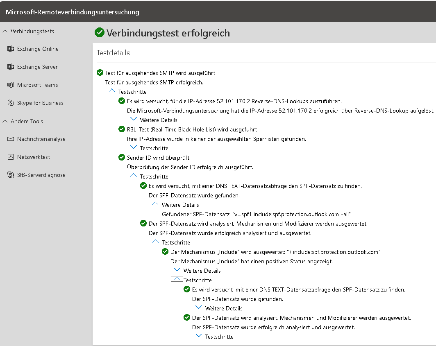The width and height of the screenshot is (436, 346).
Task: Open the Microsoft Teams tests
Action: pos(38,85)
